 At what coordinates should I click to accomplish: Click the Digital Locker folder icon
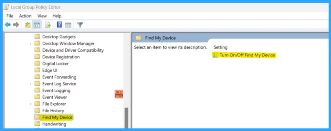click(37, 63)
